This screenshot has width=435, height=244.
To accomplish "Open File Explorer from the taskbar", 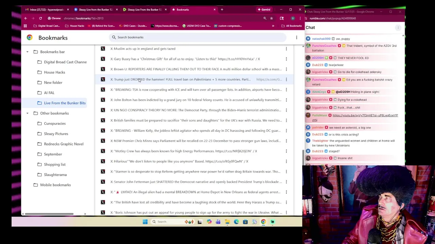I will coord(227,222).
